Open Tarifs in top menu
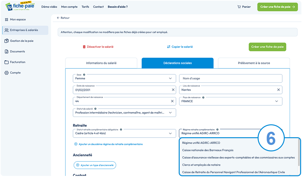302x179 pixels. (x=85, y=7)
